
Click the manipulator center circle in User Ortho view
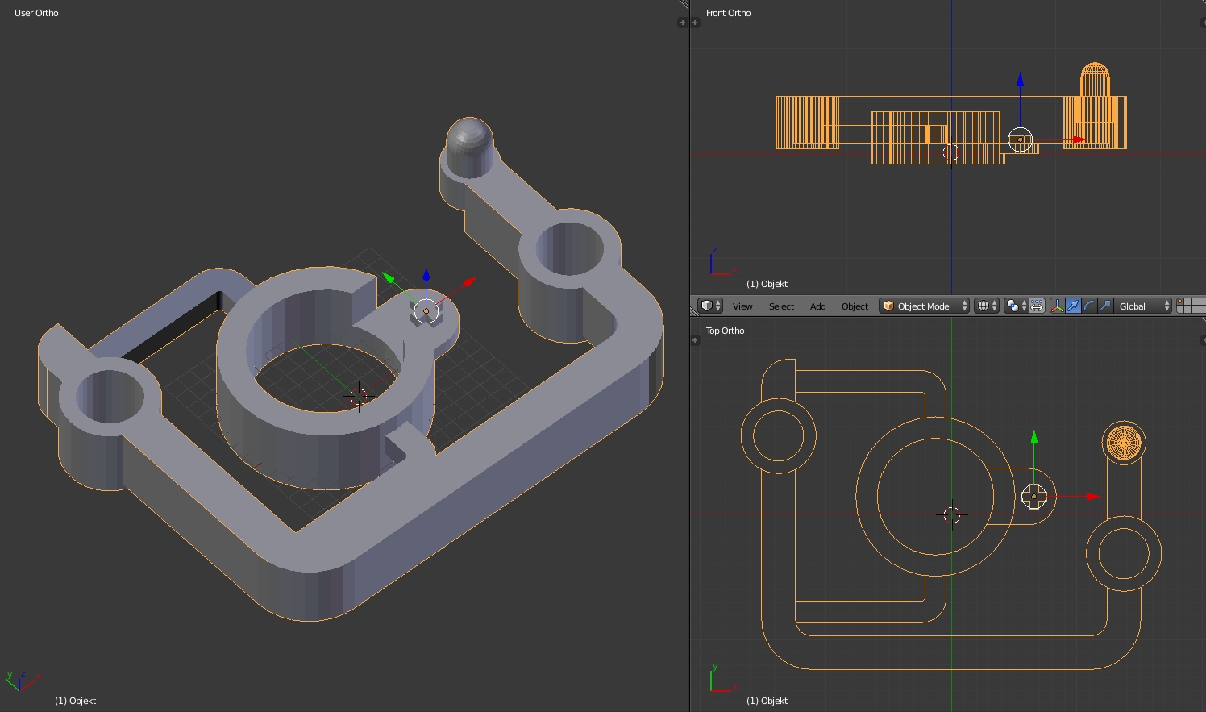(x=426, y=310)
